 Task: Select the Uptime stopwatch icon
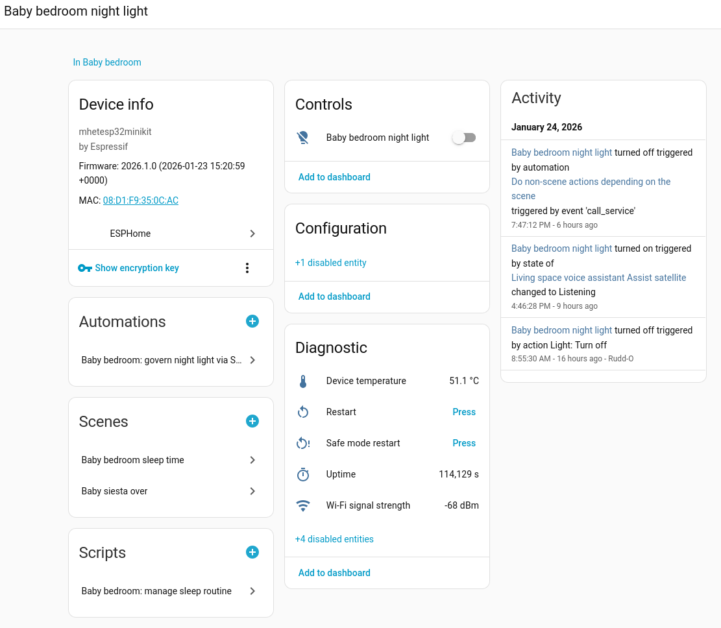(302, 474)
